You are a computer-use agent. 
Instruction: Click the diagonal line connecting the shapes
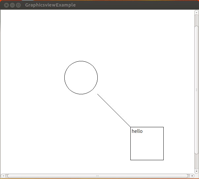(x=114, y=110)
